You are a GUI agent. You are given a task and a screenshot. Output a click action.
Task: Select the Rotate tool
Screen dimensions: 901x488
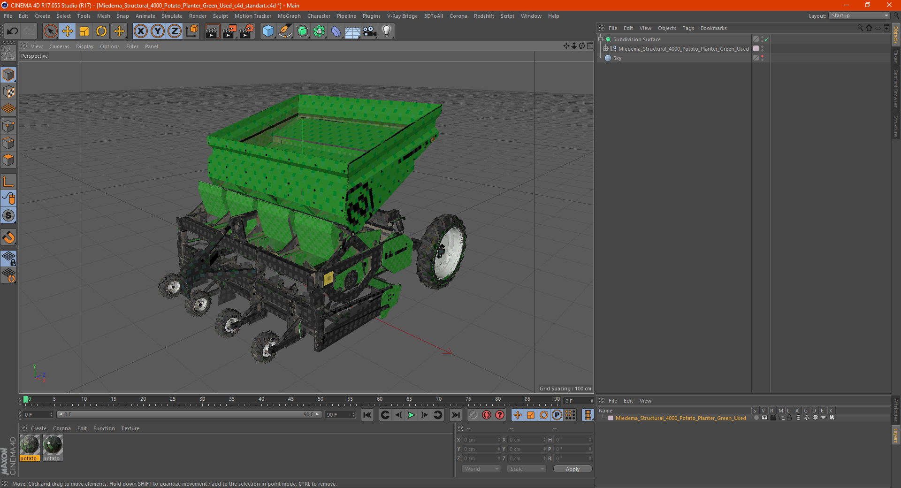point(101,31)
